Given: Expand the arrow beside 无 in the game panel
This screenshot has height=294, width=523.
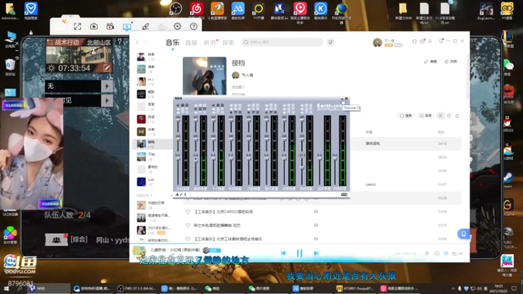Looking at the screenshot, I should [x=107, y=86].
